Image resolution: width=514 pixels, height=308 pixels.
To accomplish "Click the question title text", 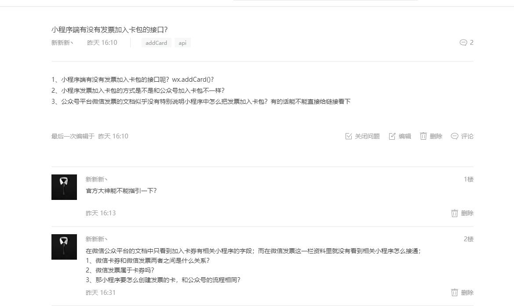I will [109, 30].
